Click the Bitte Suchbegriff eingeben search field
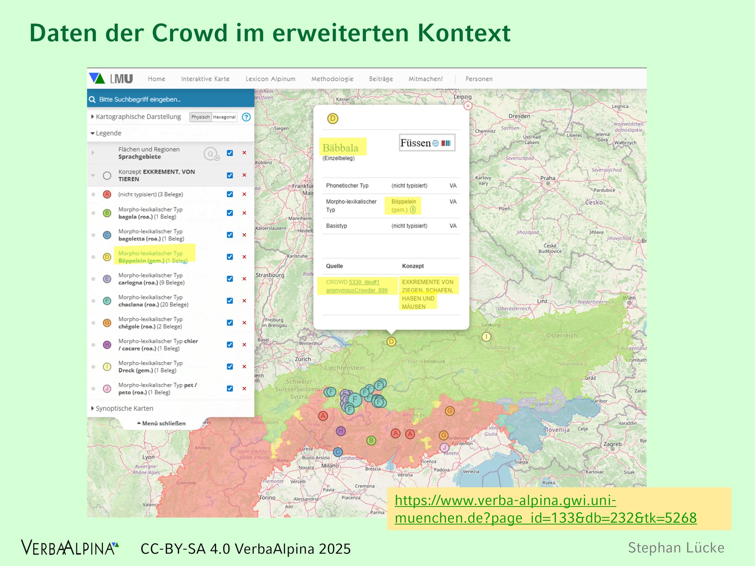 point(171,99)
